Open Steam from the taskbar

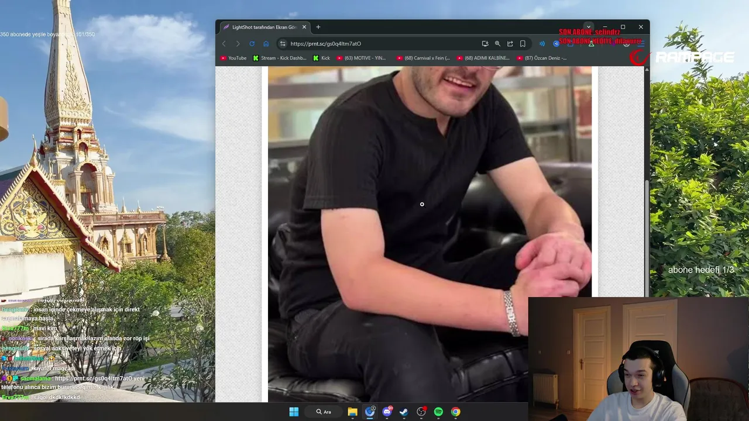tap(404, 412)
